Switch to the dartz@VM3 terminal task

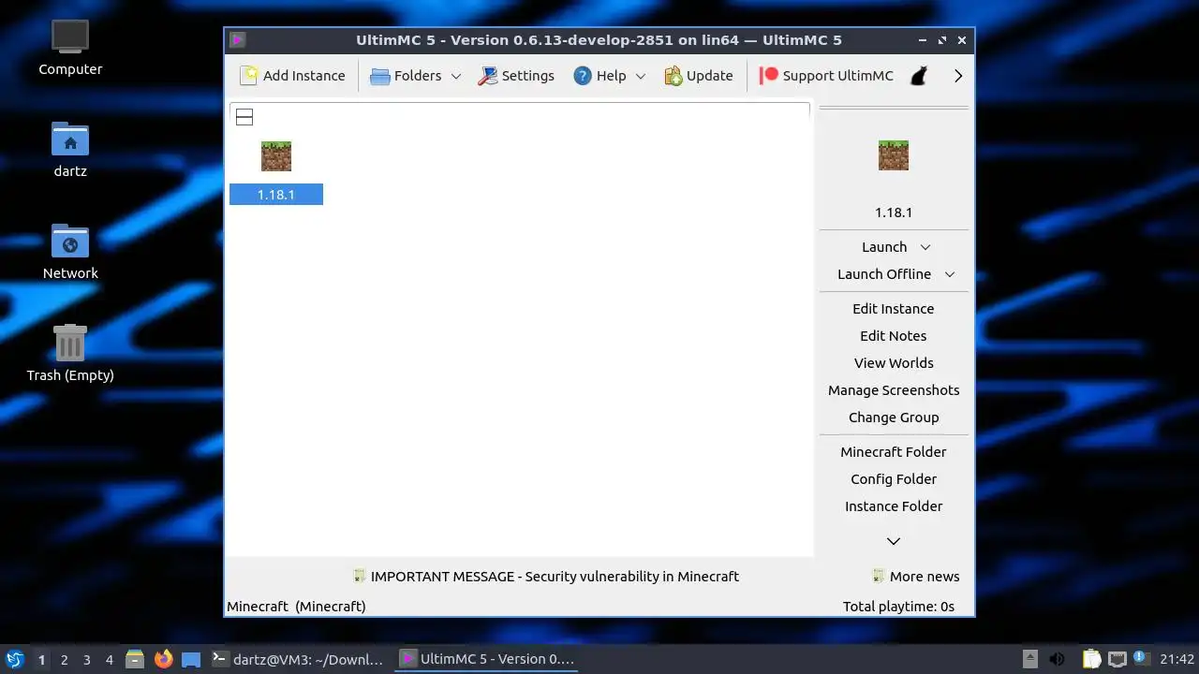(x=298, y=659)
